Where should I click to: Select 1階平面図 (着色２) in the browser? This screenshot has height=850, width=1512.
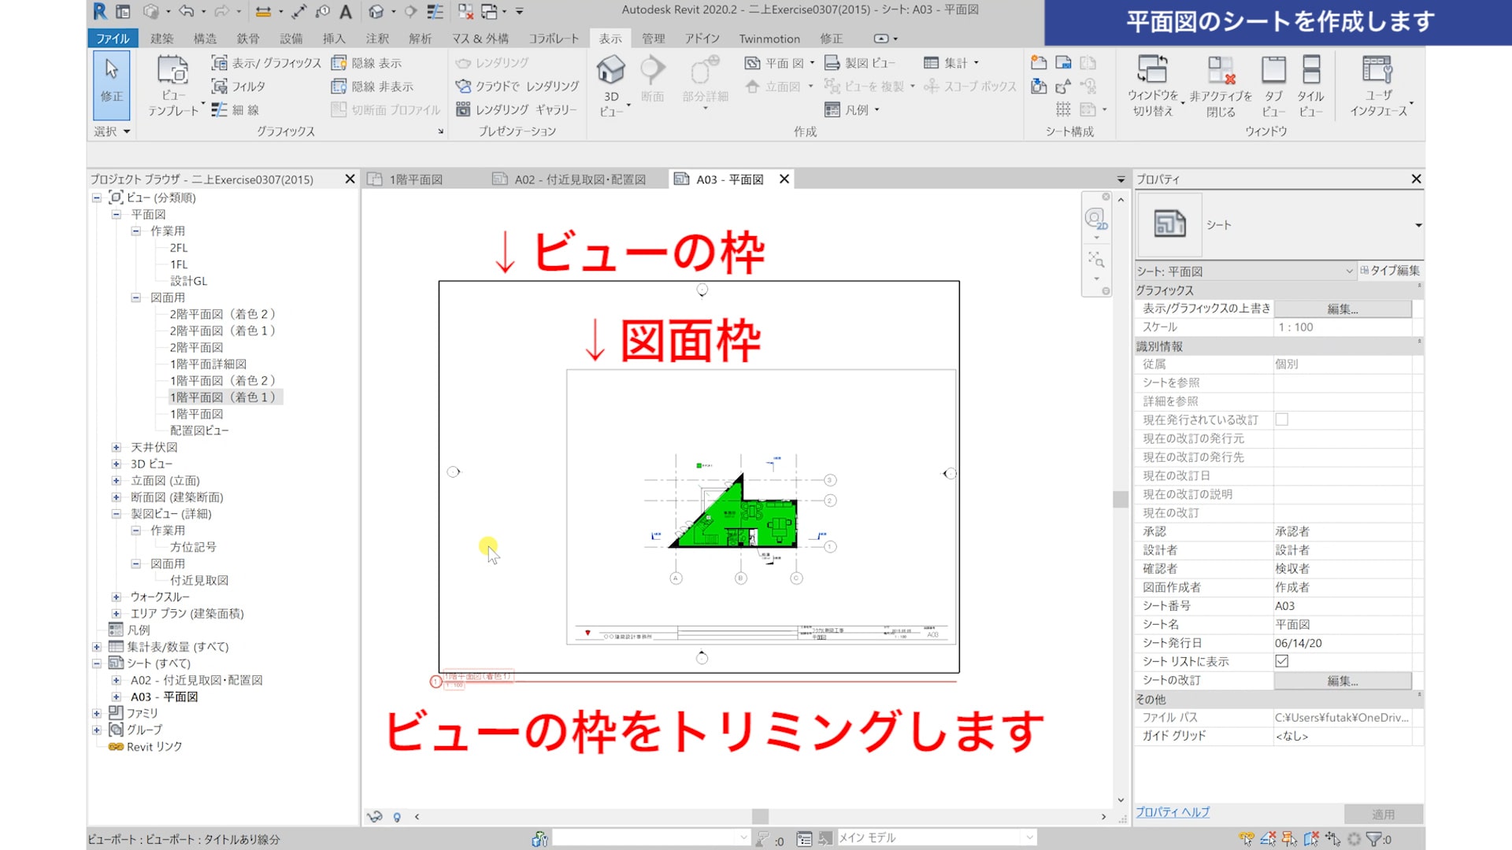(x=222, y=381)
